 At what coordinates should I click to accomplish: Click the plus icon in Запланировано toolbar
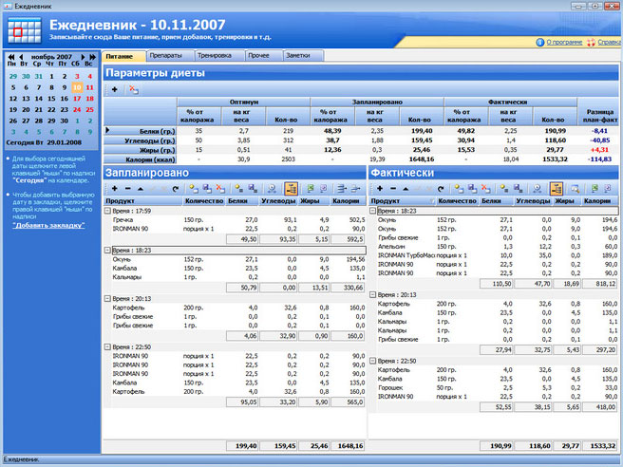pyautogui.click(x=116, y=189)
